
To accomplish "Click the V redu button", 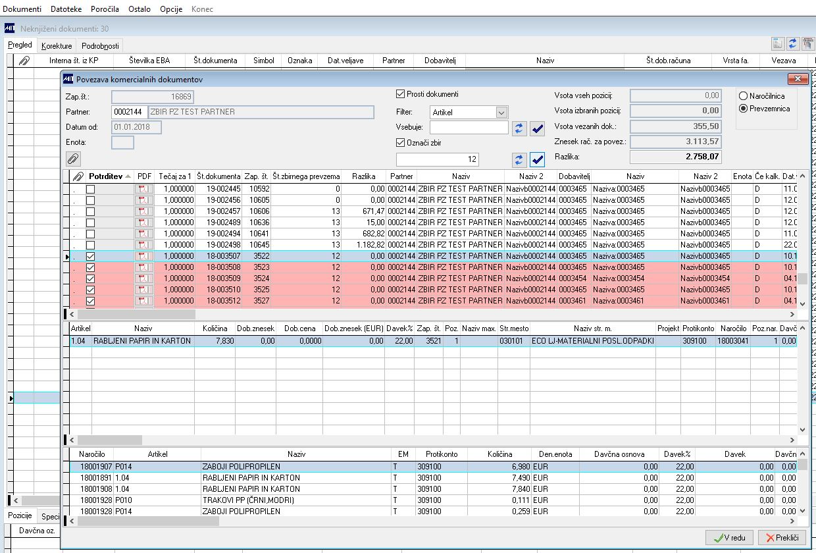I will coord(729,538).
